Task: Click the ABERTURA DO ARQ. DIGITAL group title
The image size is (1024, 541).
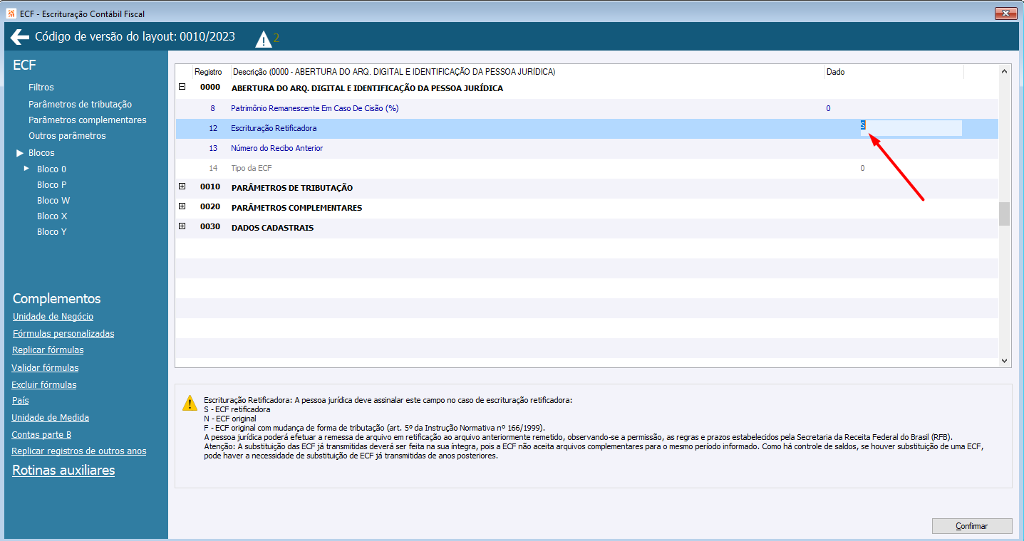Action: [x=367, y=88]
